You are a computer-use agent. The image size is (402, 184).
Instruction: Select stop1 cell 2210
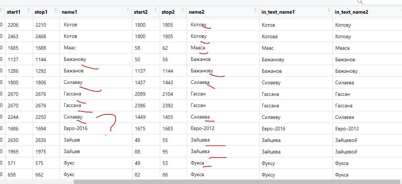[x=40, y=25]
